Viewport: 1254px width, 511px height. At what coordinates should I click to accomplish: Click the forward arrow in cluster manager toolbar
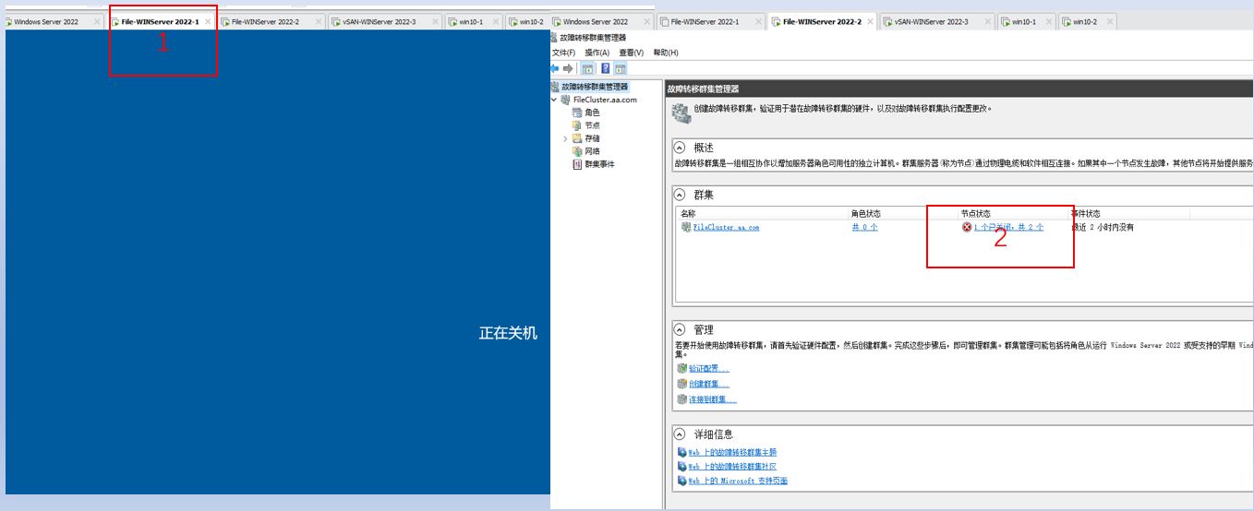click(568, 68)
